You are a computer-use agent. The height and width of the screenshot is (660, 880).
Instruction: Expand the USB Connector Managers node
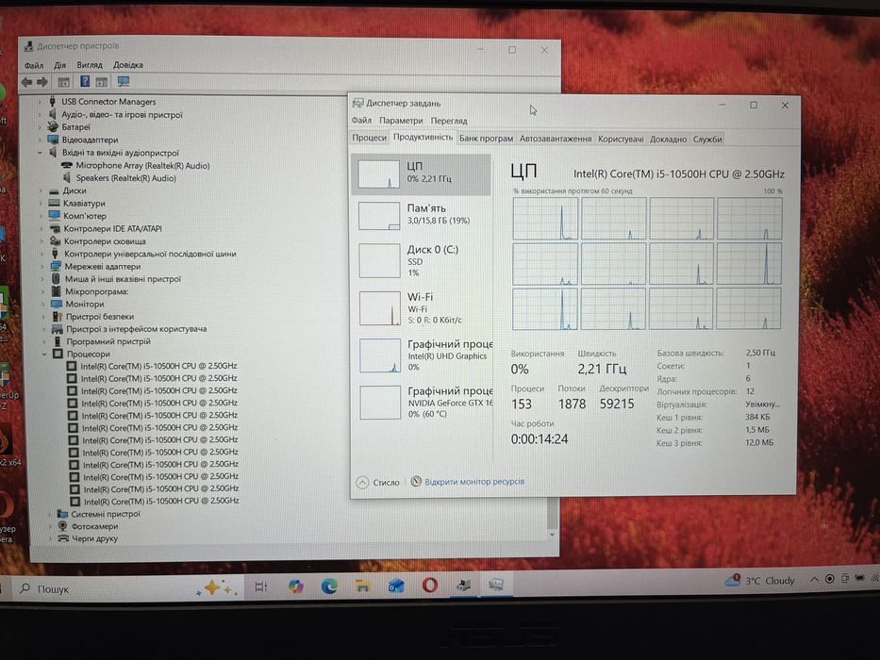(40, 102)
